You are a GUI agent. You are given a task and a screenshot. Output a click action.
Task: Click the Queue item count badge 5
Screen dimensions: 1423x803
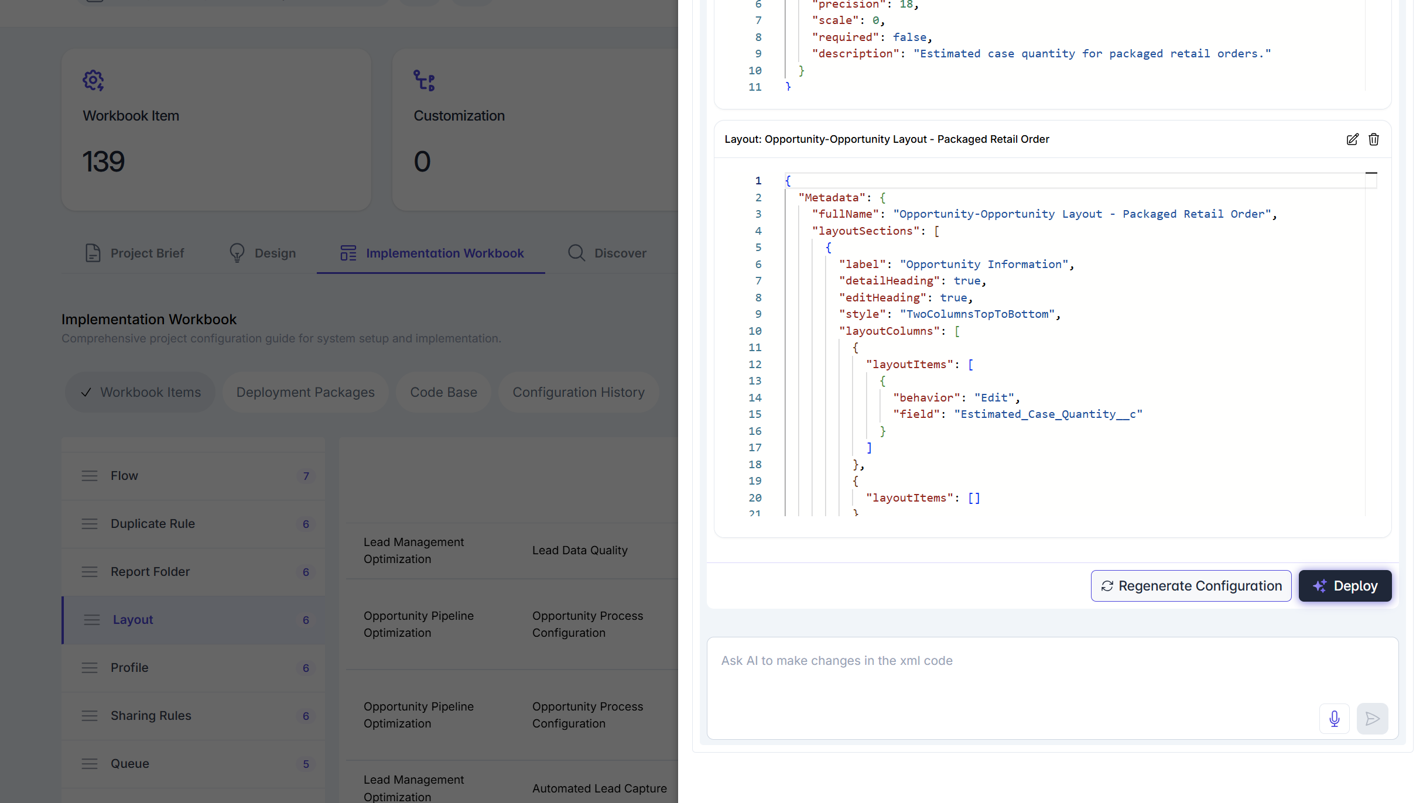tap(306, 764)
